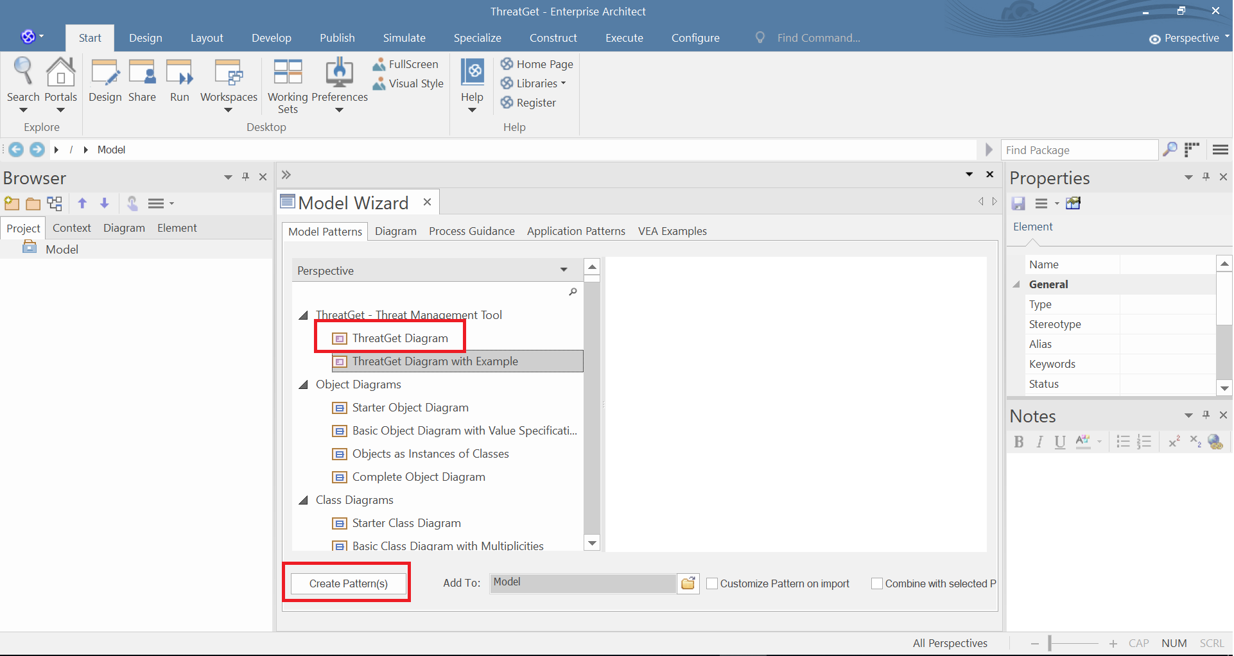Viewport: 1234px width, 656px height.
Task: Click the search magnifier in pattern list
Action: click(x=573, y=292)
